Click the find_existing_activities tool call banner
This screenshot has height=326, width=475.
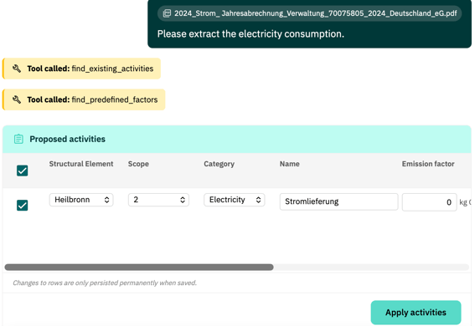pyautogui.click(x=81, y=69)
